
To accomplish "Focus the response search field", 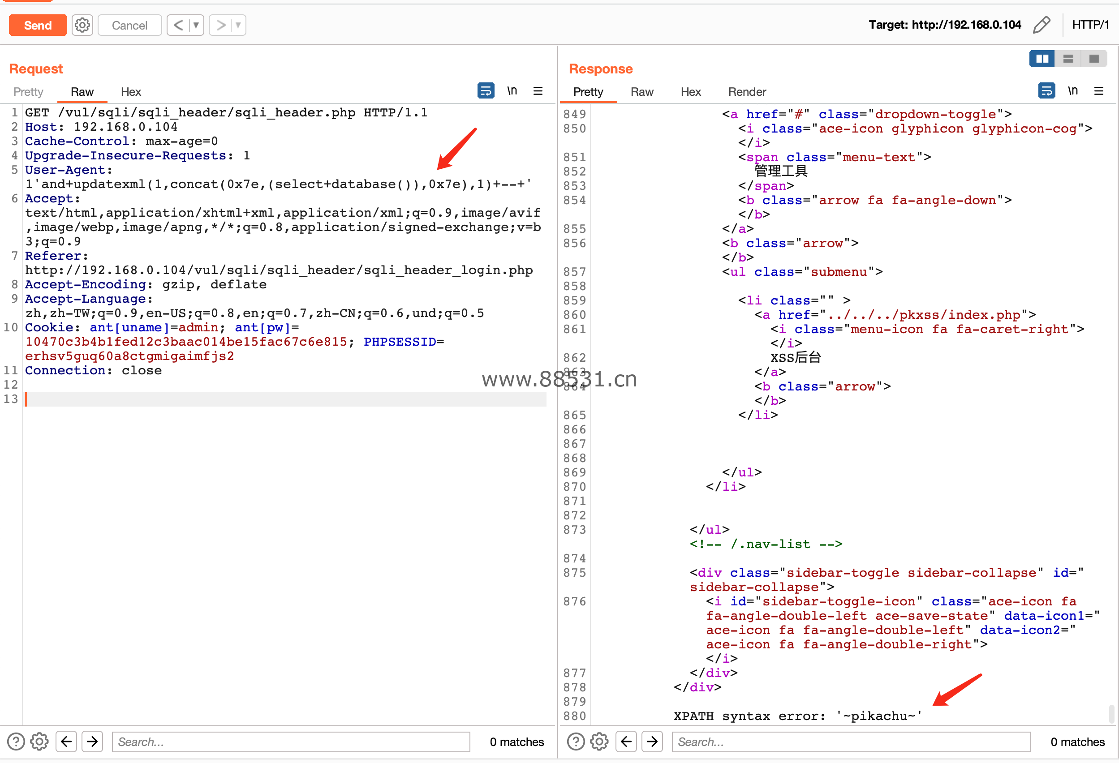I will tap(851, 742).
